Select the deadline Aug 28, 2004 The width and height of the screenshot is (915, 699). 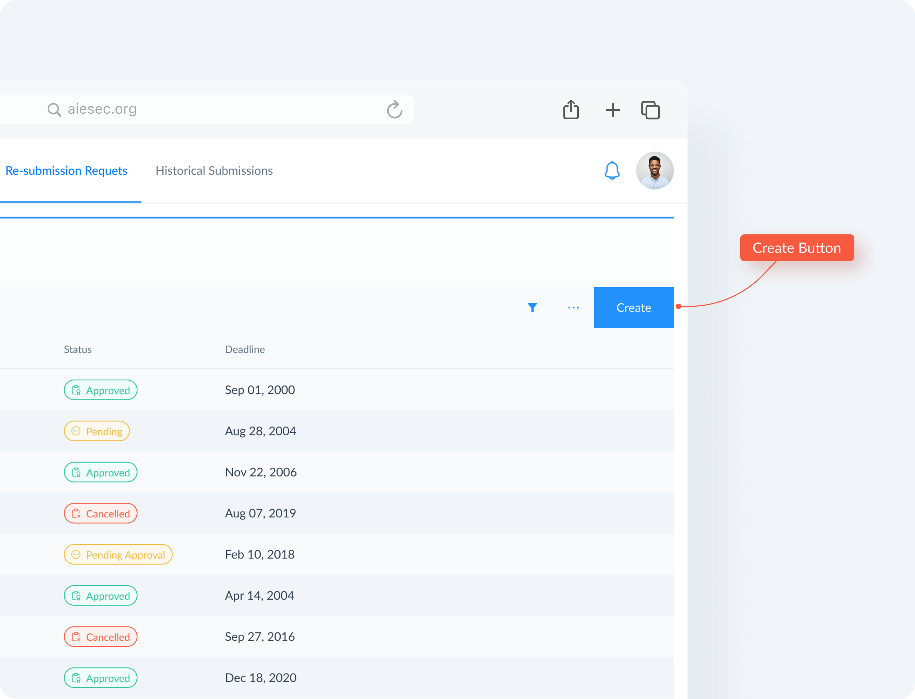(x=260, y=431)
